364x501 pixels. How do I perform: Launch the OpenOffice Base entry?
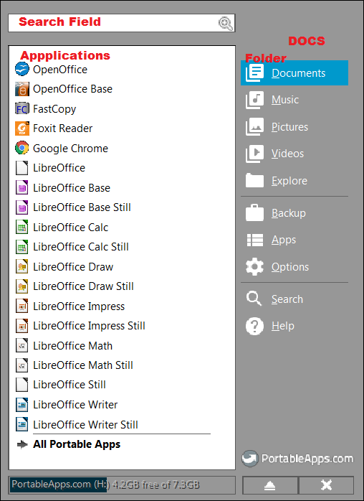click(73, 89)
